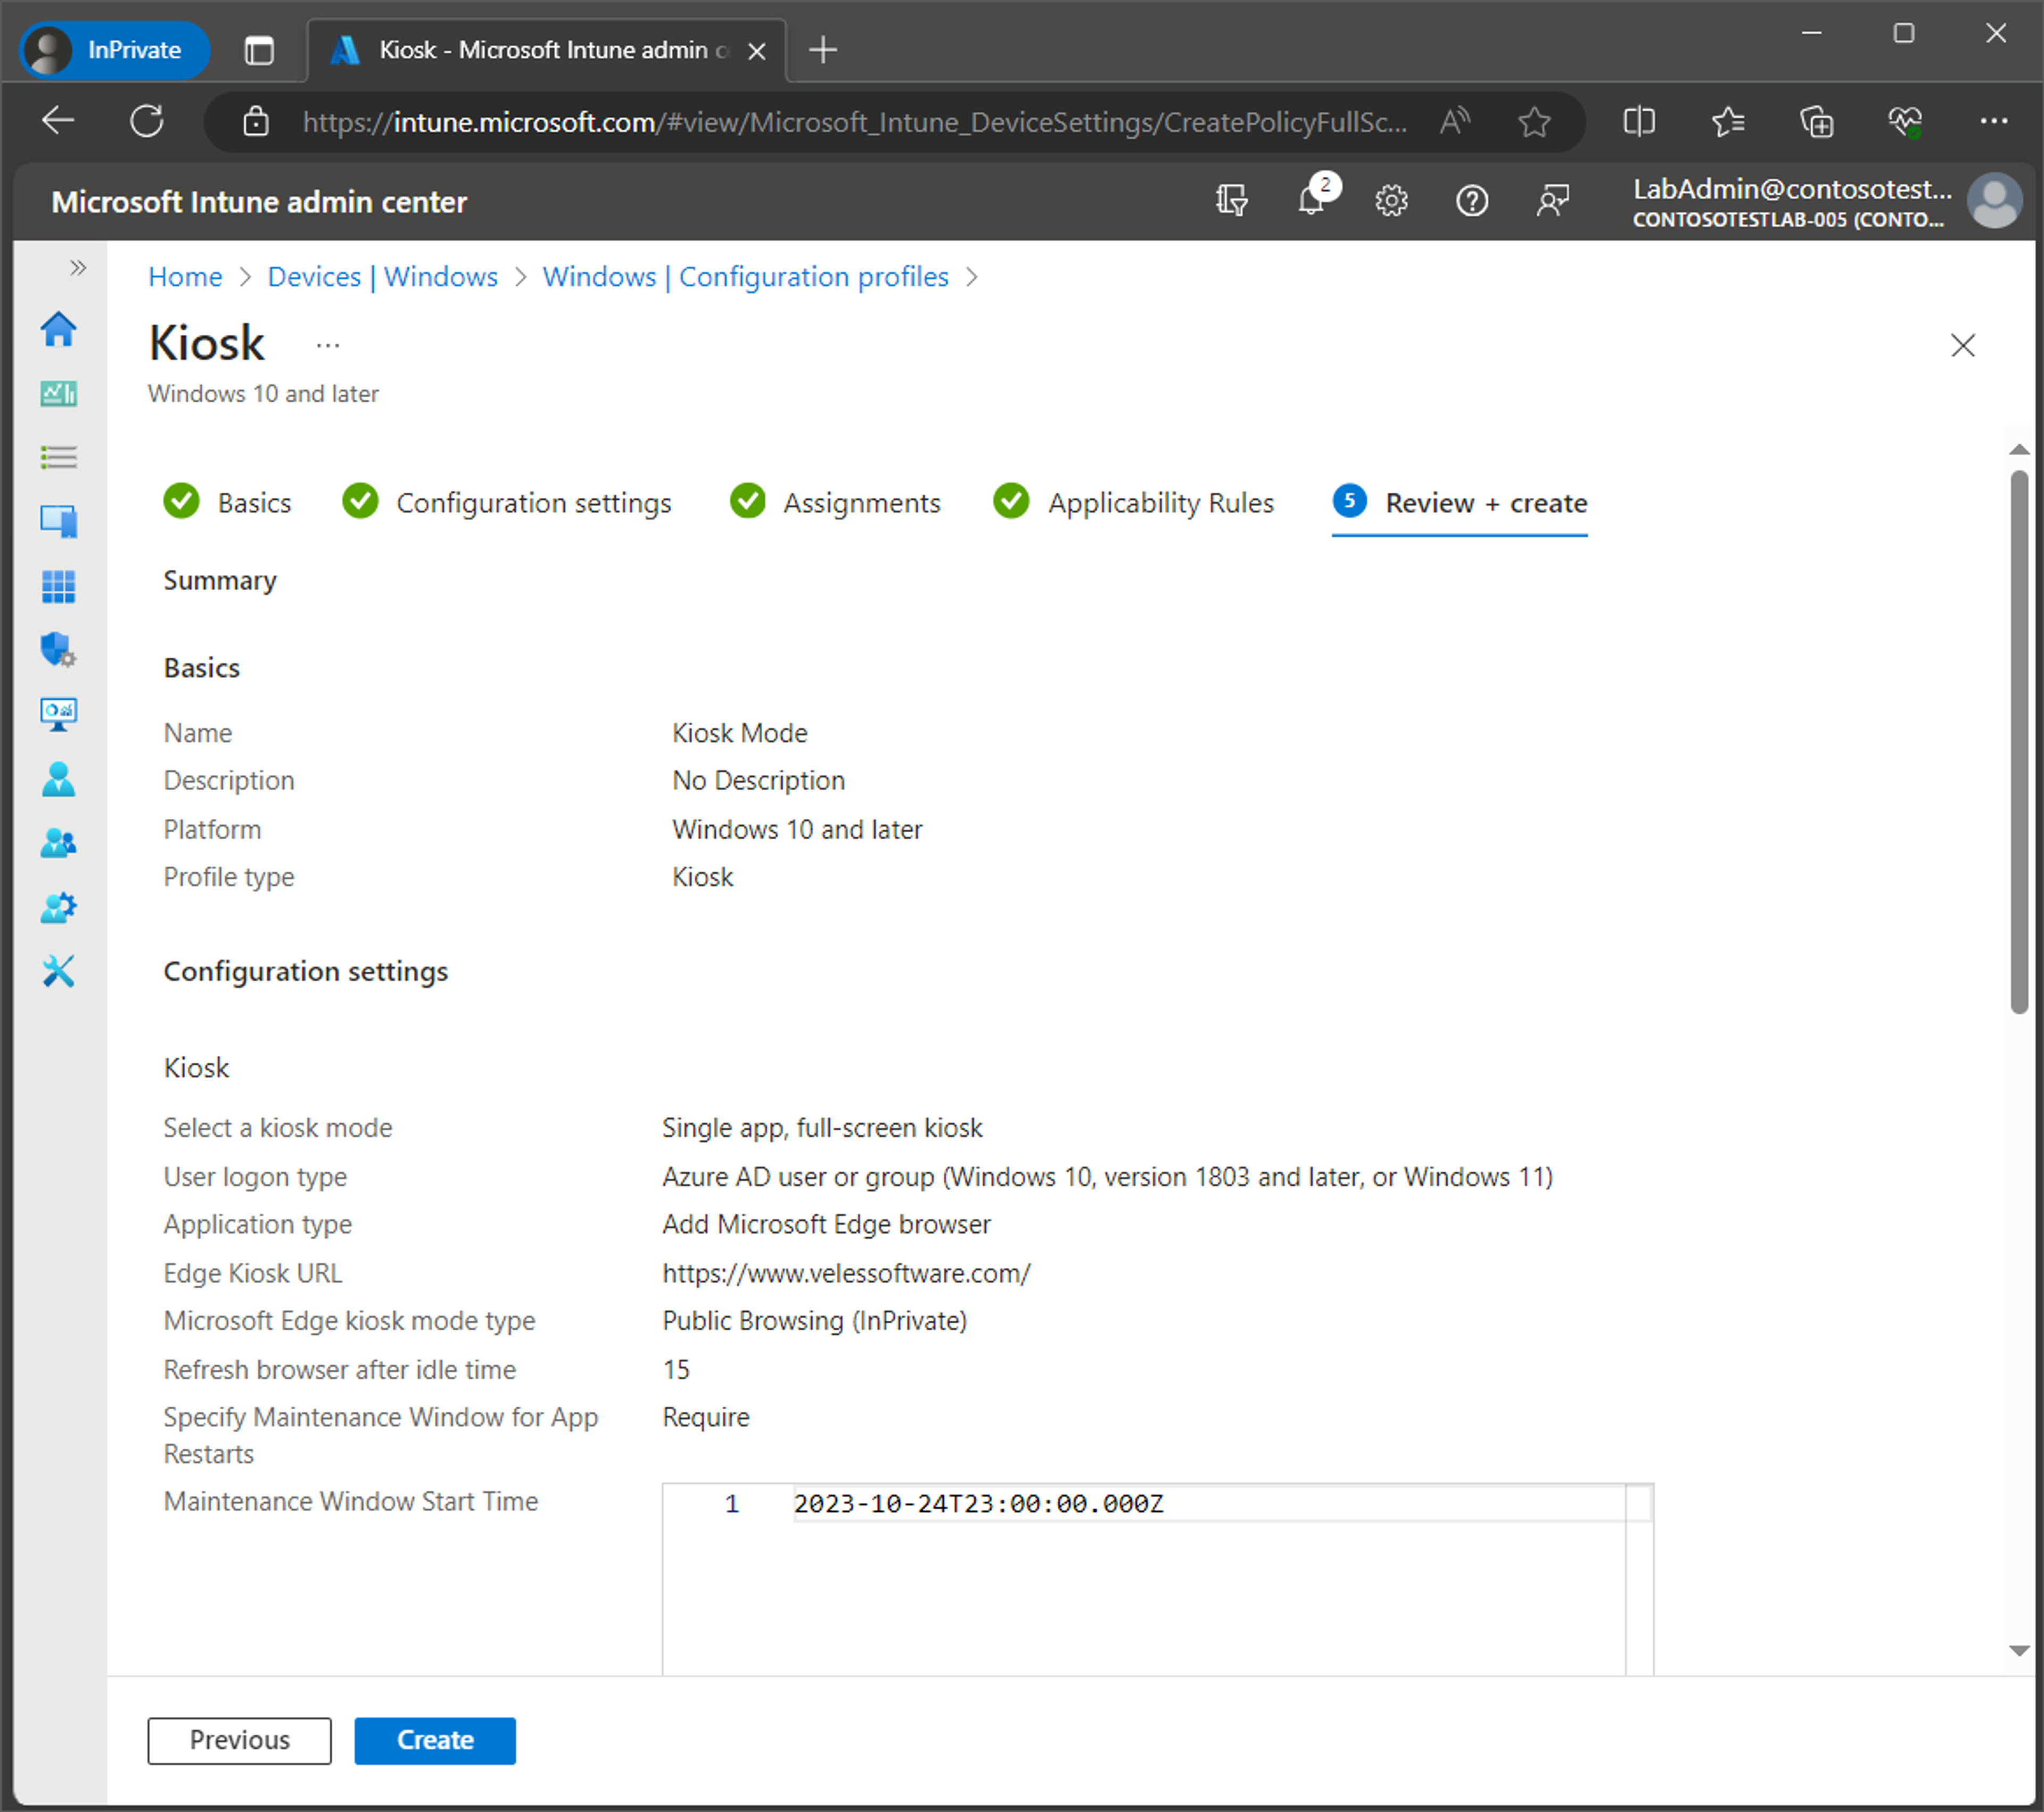Viewport: 2044px width, 1812px height.
Task: Open Edge split screen icon
Action: tap(1639, 121)
